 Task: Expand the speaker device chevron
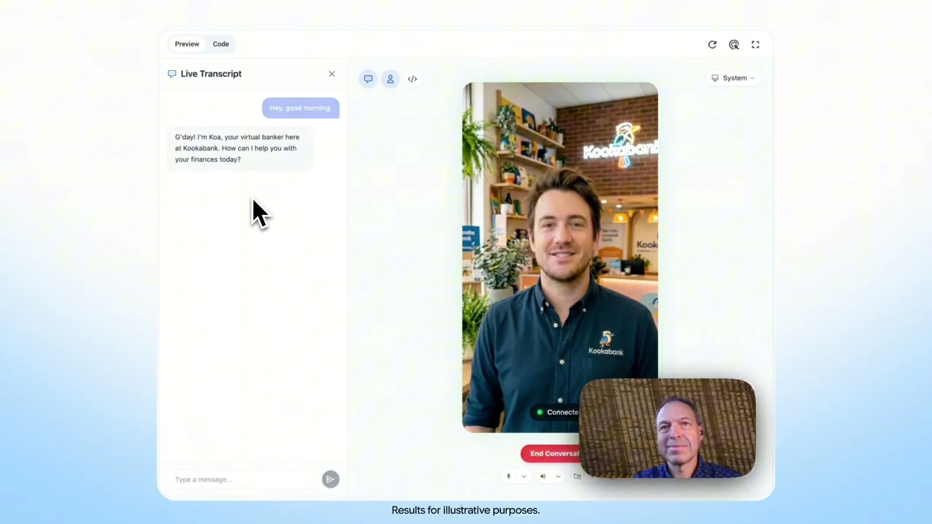[x=558, y=476]
